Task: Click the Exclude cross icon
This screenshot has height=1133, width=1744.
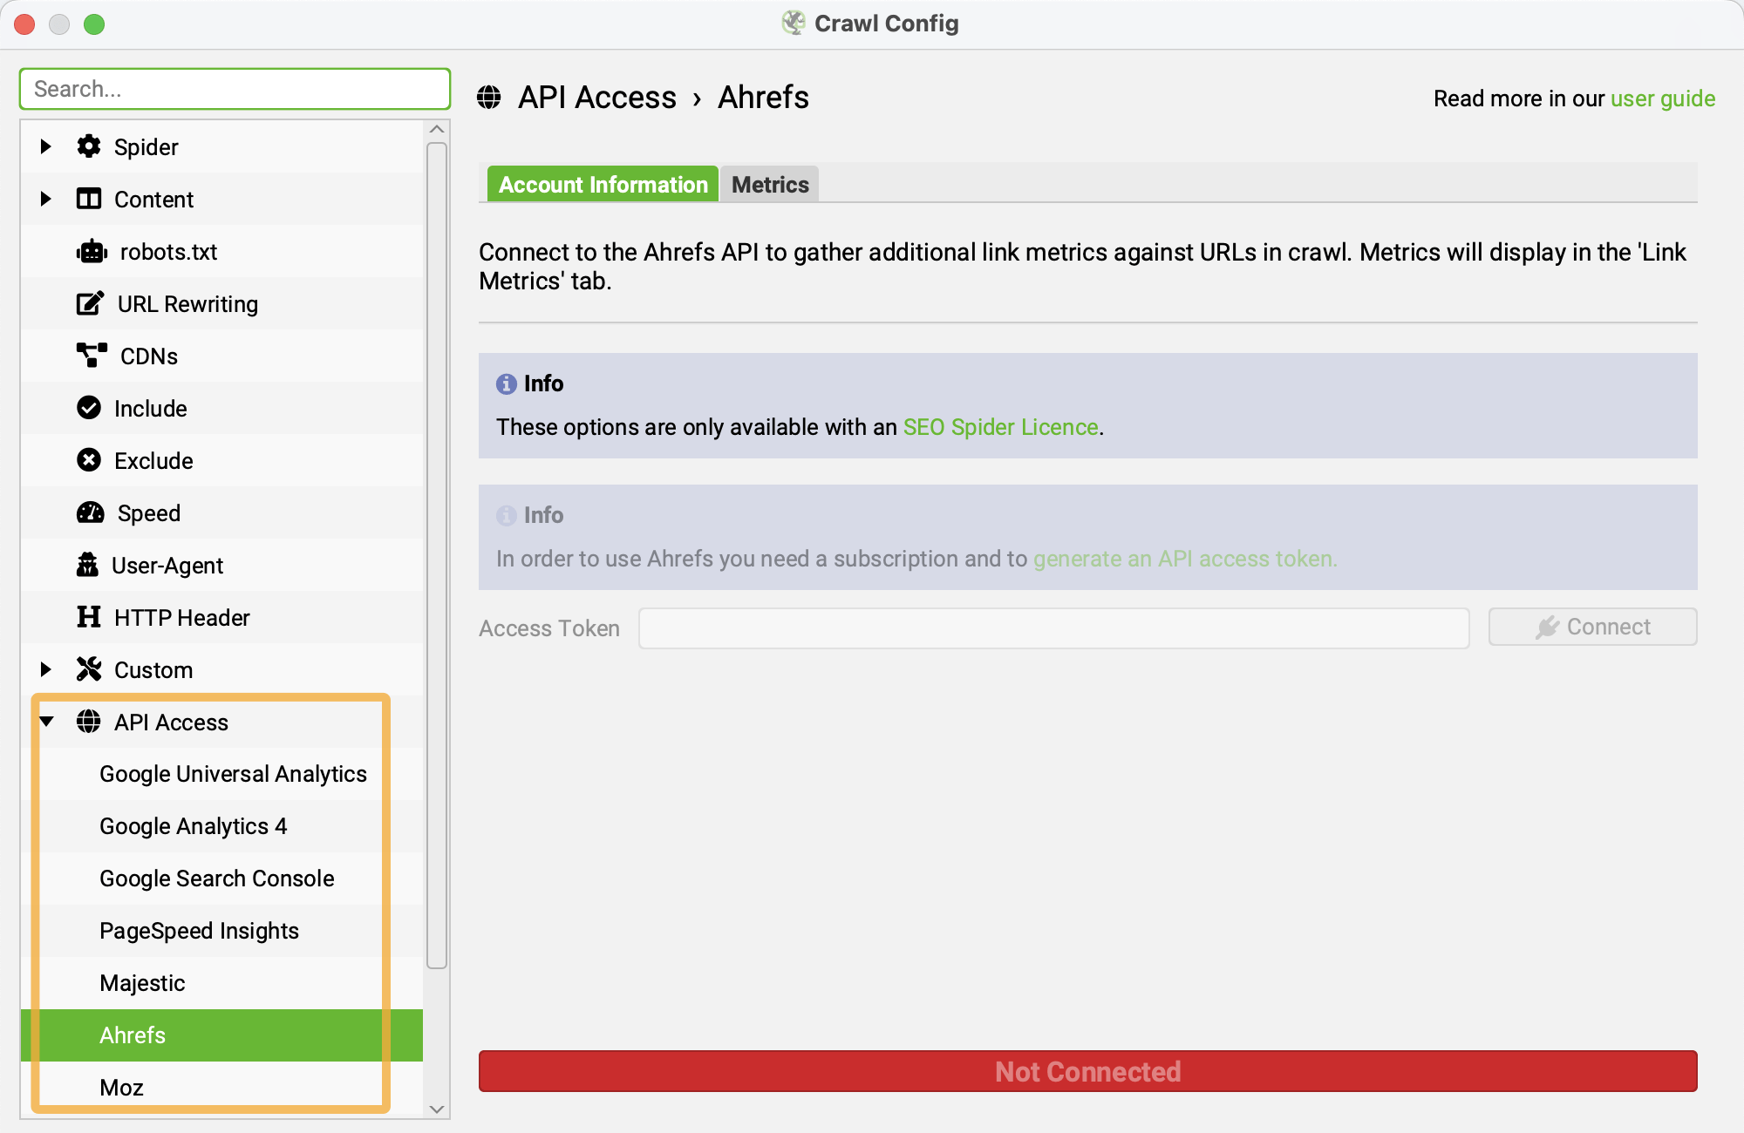Action: pyautogui.click(x=89, y=460)
